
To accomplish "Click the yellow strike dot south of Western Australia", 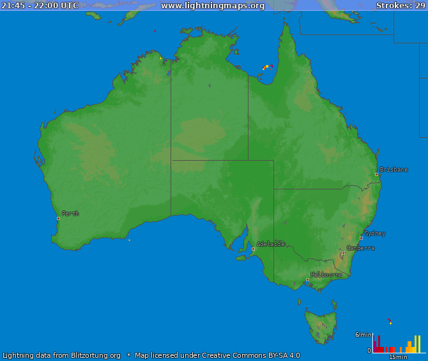I will (x=129, y=240).
